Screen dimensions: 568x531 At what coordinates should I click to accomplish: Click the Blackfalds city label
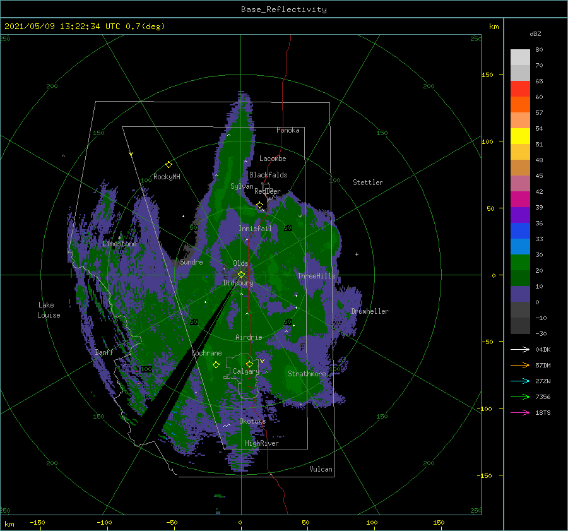(268, 175)
